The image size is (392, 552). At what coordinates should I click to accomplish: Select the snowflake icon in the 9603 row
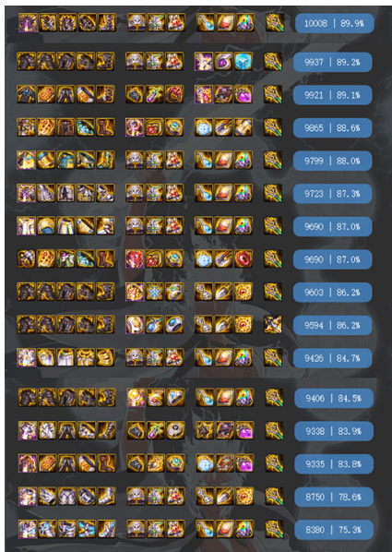click(x=154, y=292)
